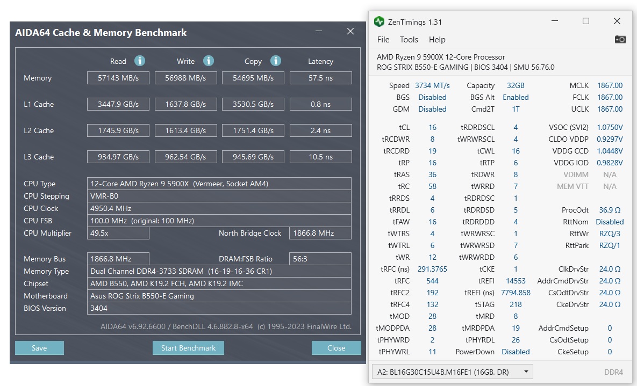Click the Read info icon in AIDA64
The height and width of the screenshot is (386, 637).
[140, 61]
